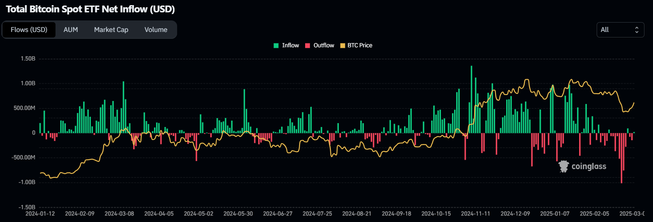
Task: Click the 2024-11-11 date label
Action: 476,213
